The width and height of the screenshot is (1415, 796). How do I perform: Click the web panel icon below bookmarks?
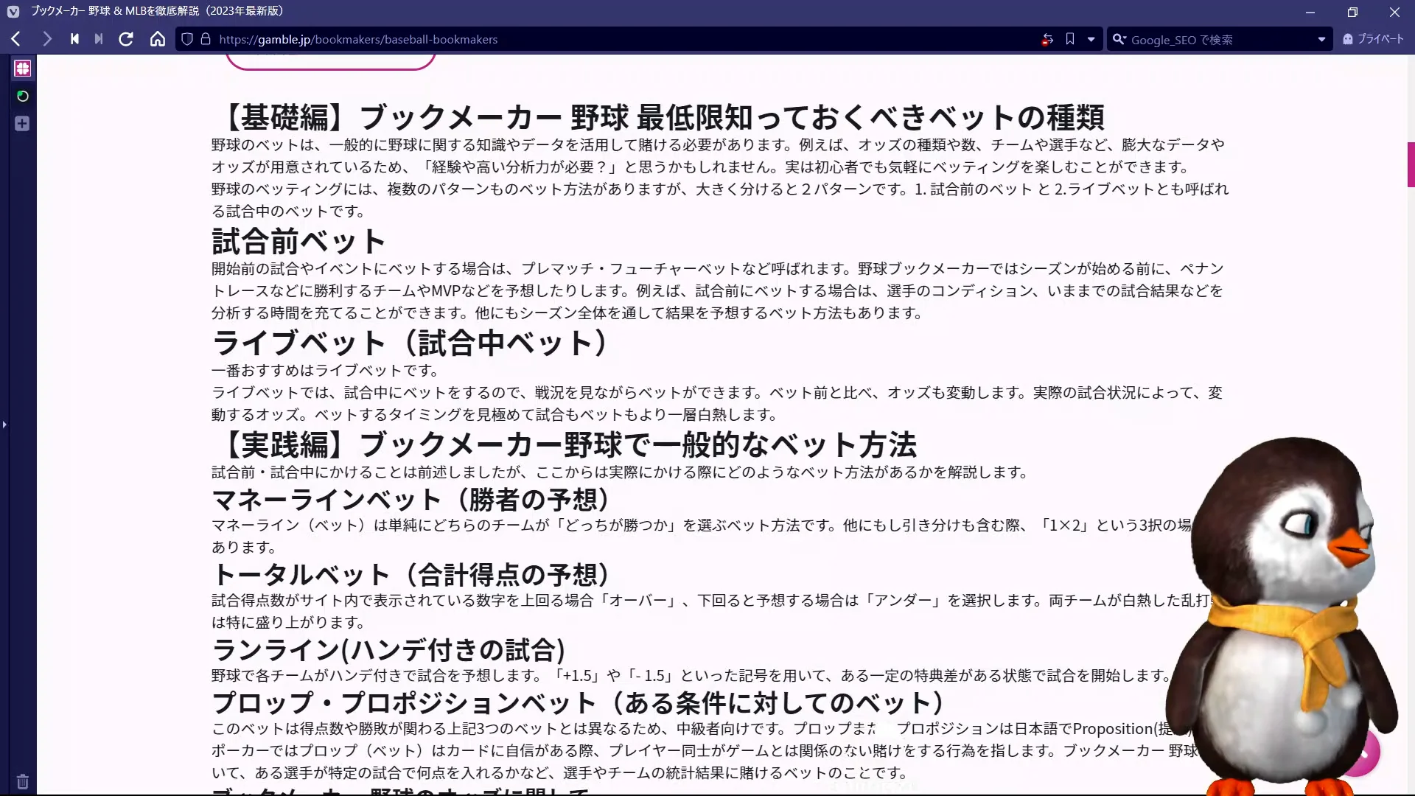(x=22, y=96)
